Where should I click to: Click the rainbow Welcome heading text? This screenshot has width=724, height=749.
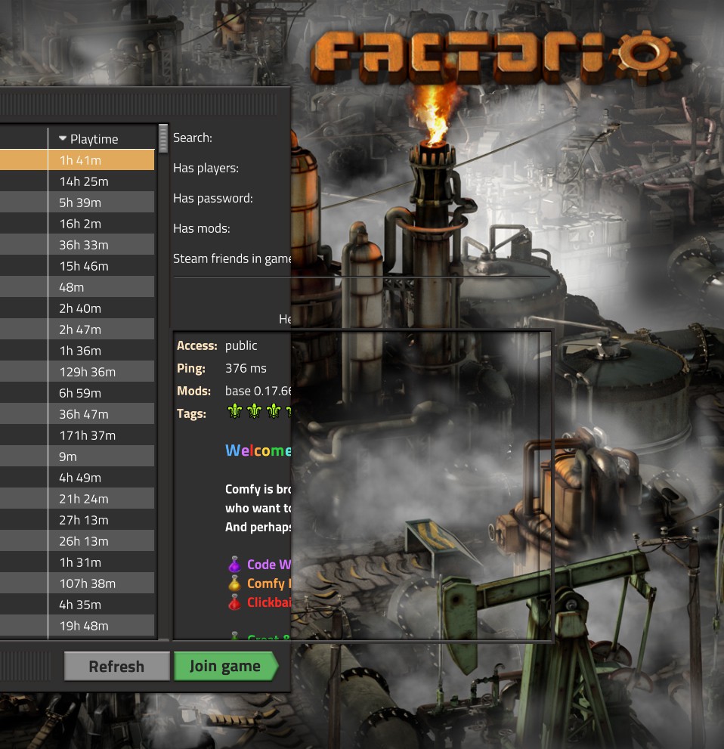point(258,450)
